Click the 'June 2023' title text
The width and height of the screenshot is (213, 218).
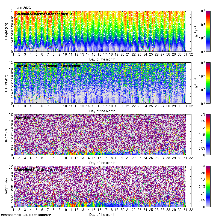pyautogui.click(x=23, y=8)
